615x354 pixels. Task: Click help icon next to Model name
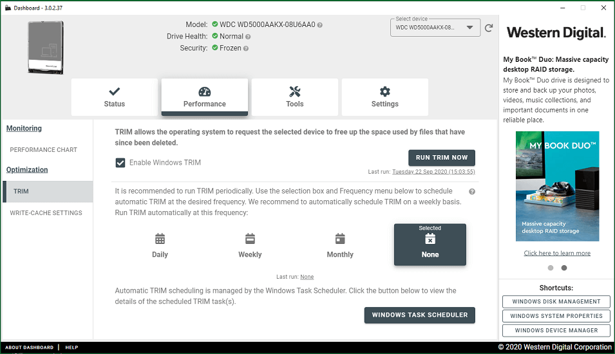[320, 25]
